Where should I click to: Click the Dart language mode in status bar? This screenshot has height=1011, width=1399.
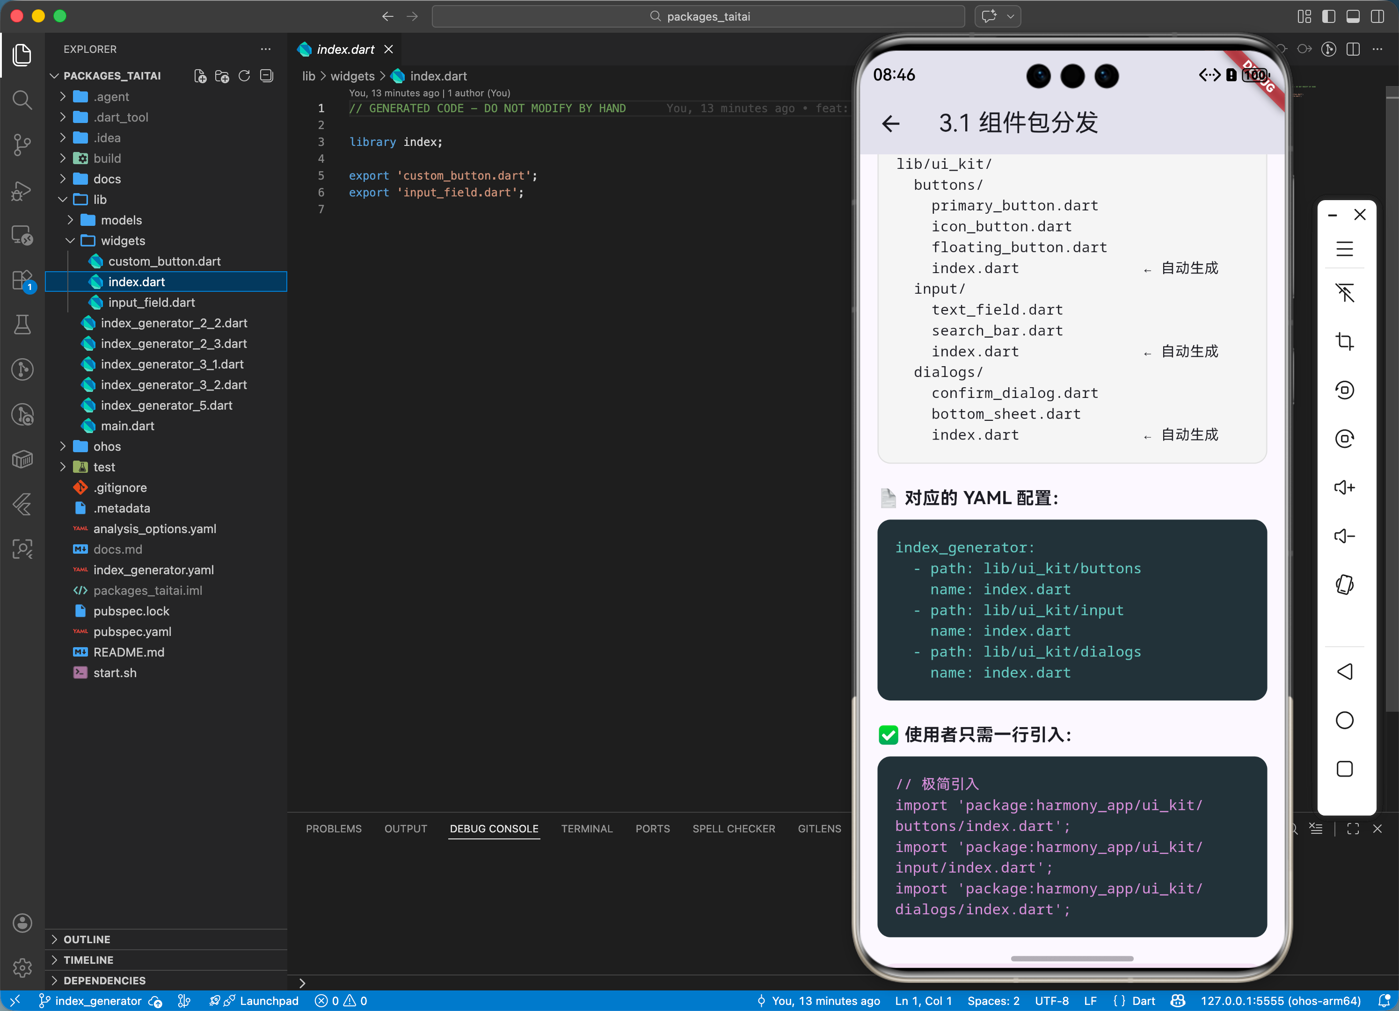coord(1143,1001)
